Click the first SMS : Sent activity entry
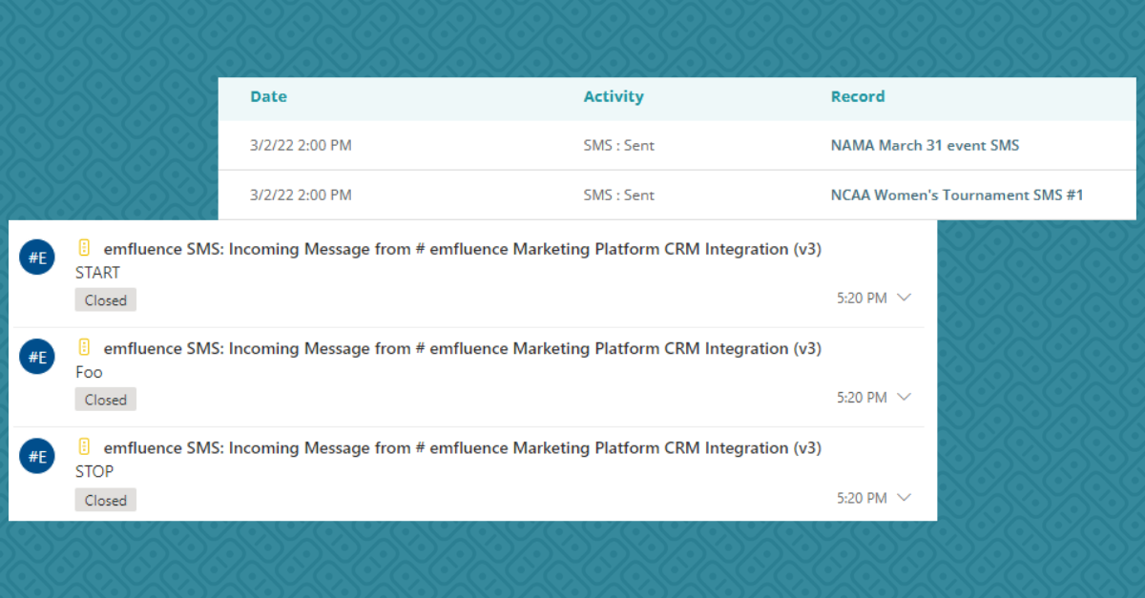This screenshot has width=1145, height=598. [618, 145]
